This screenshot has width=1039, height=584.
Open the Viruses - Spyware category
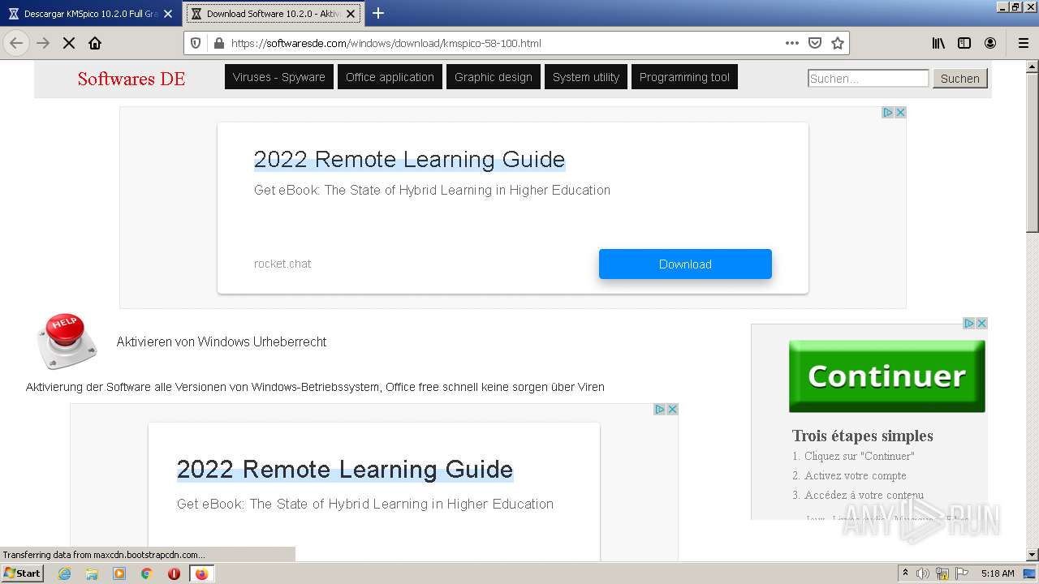pos(279,77)
